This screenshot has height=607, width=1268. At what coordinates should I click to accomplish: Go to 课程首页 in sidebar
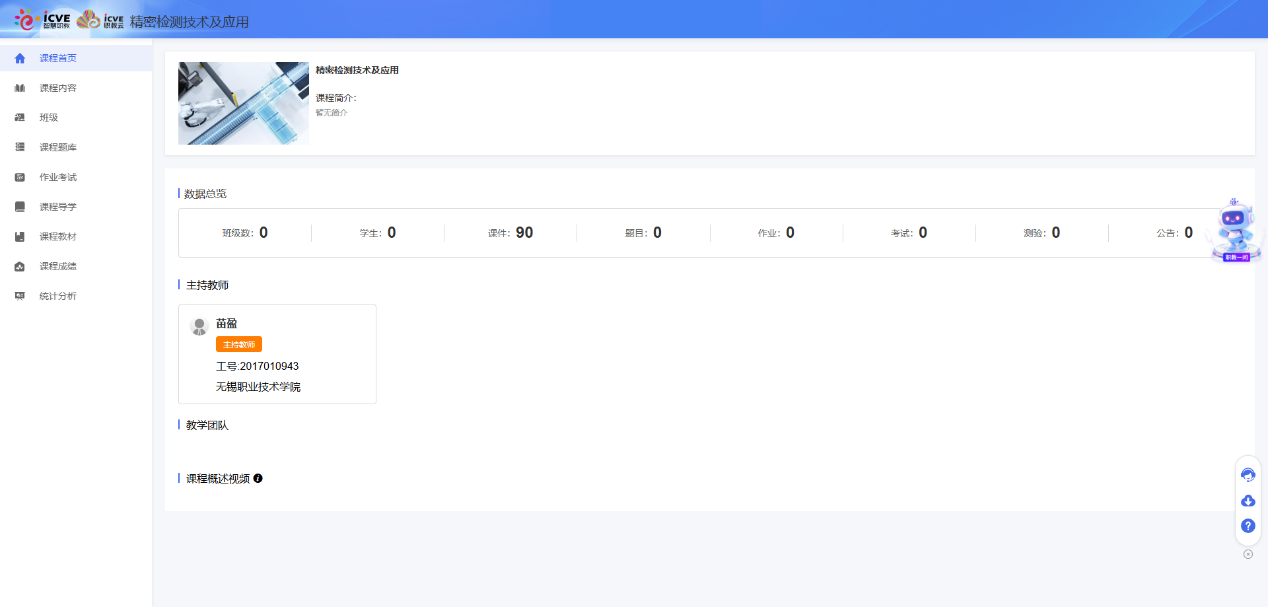point(76,58)
